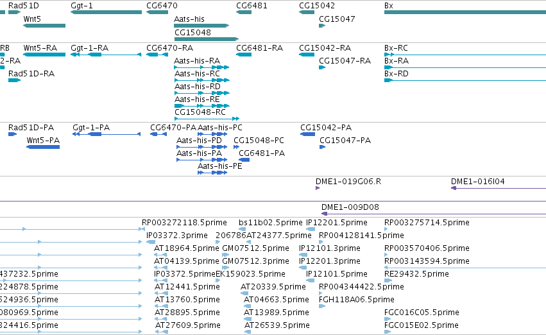Image resolution: width=546 pixels, height=335 pixels.
Task: Select the Aats-his-PA protein label
Action: point(199,153)
